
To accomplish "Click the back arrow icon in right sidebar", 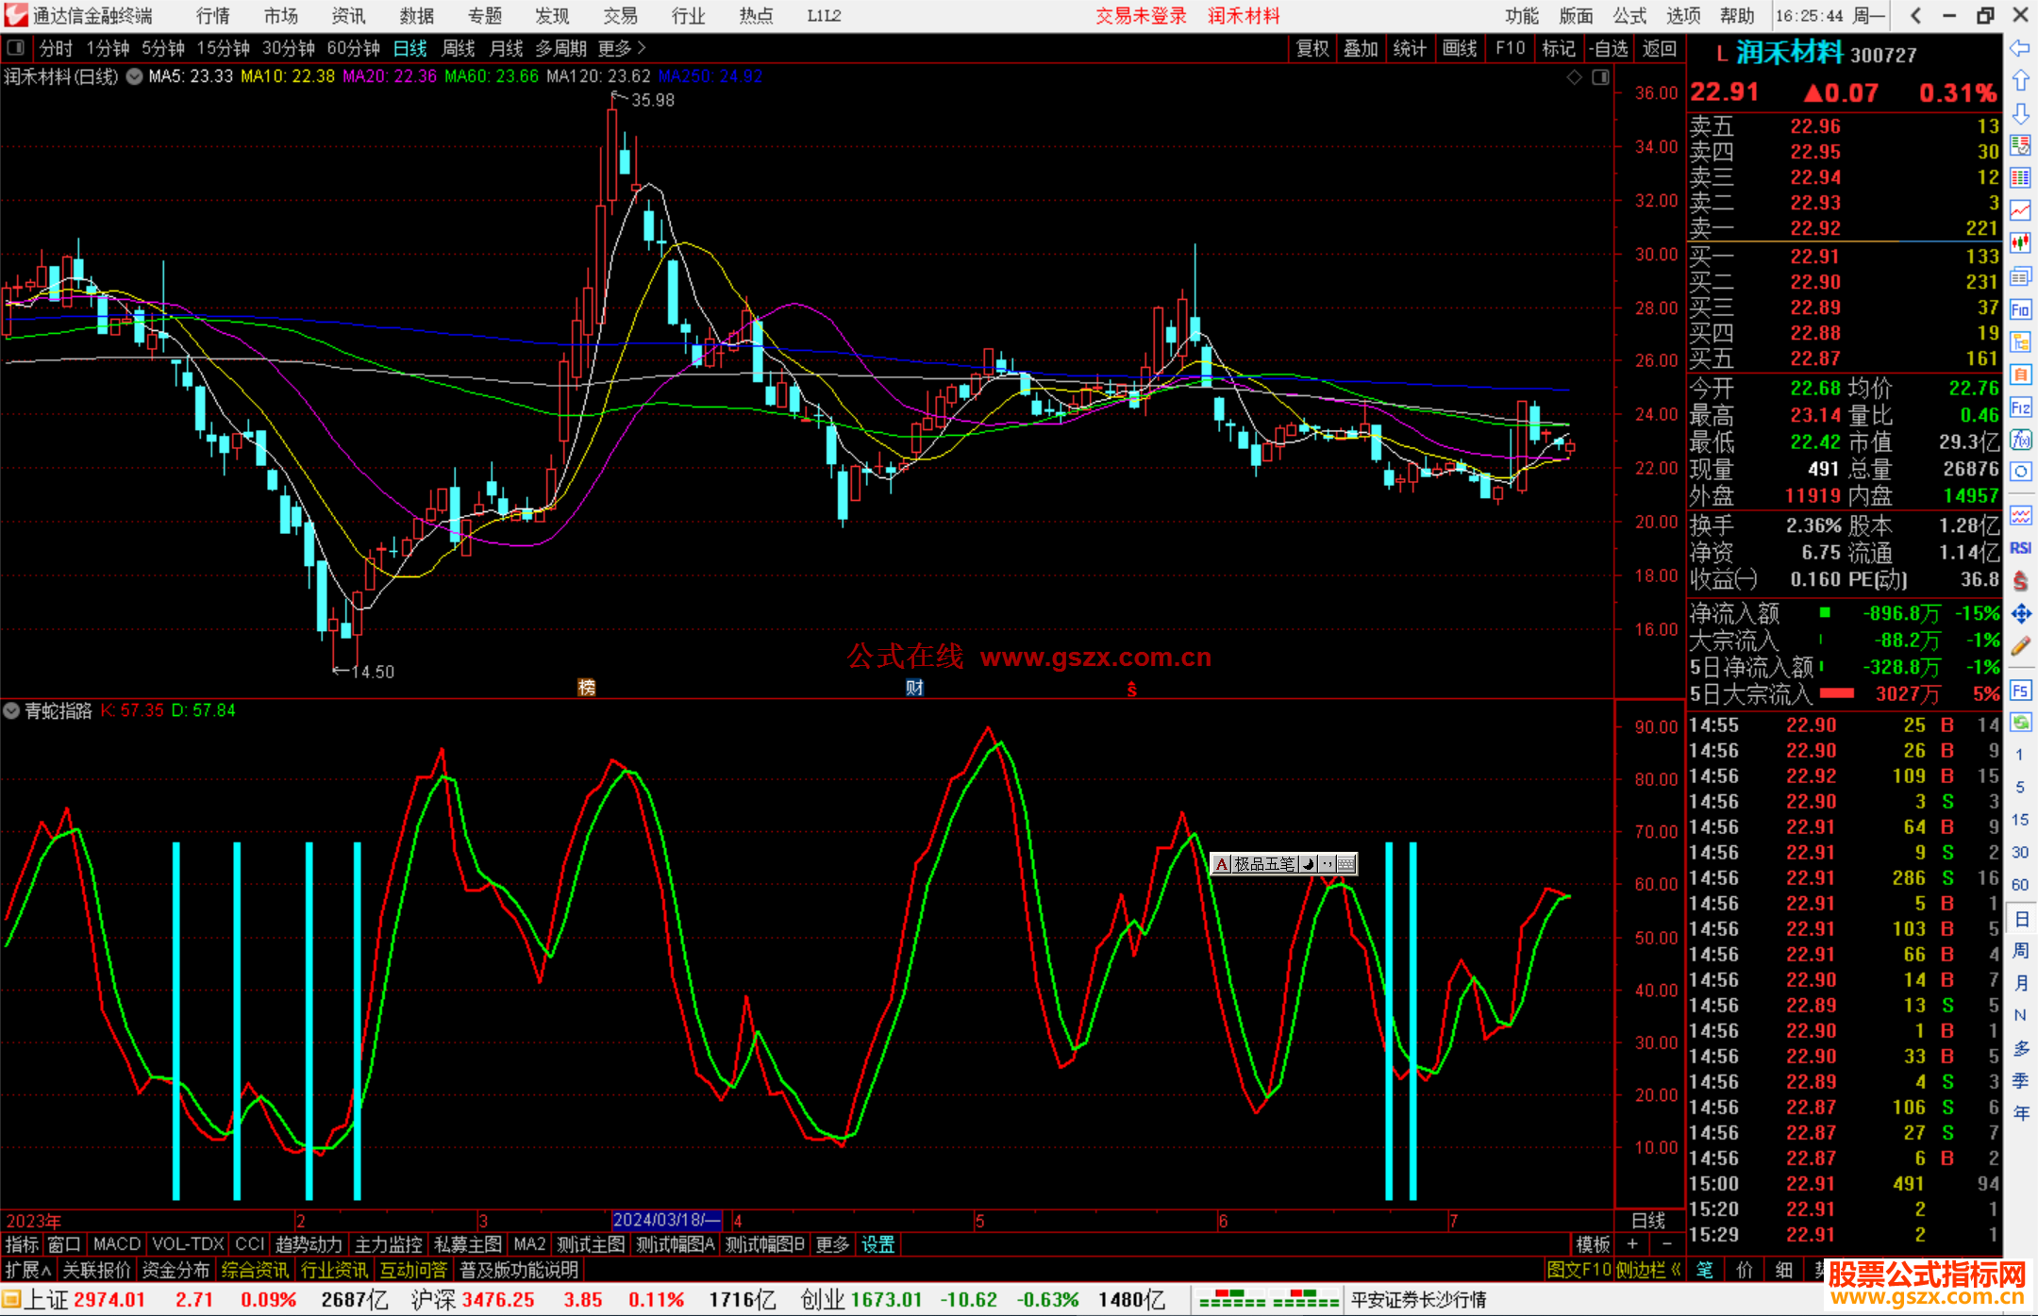I will tap(2020, 48).
